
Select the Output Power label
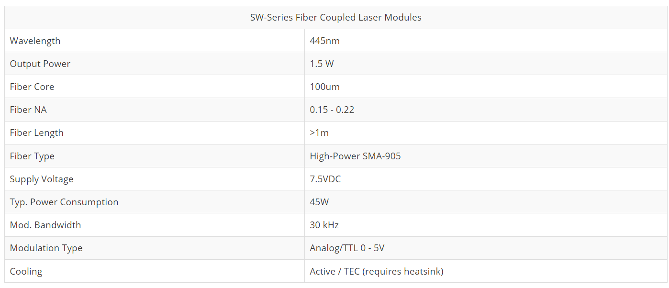tap(40, 64)
